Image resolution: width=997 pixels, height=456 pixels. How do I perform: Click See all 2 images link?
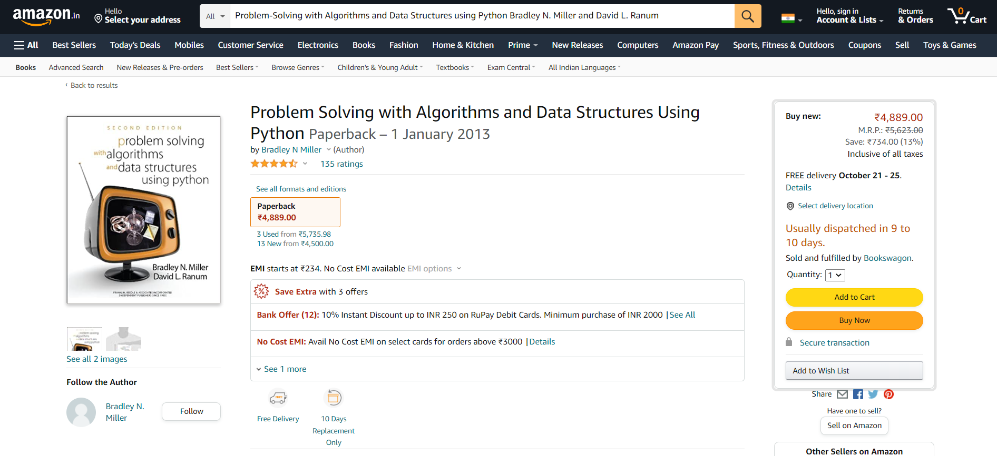point(97,359)
